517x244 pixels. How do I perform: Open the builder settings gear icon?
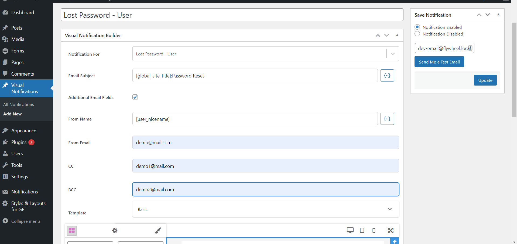(x=115, y=231)
